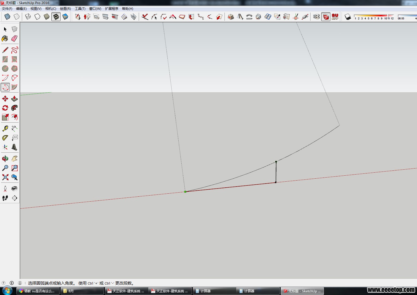
Task: Activate the Walk footprints tool
Action: coord(5,198)
